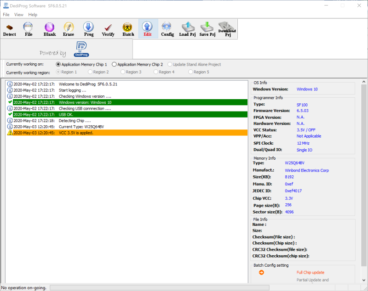Click the VPP/Acc value Not Applicable

click(309, 136)
